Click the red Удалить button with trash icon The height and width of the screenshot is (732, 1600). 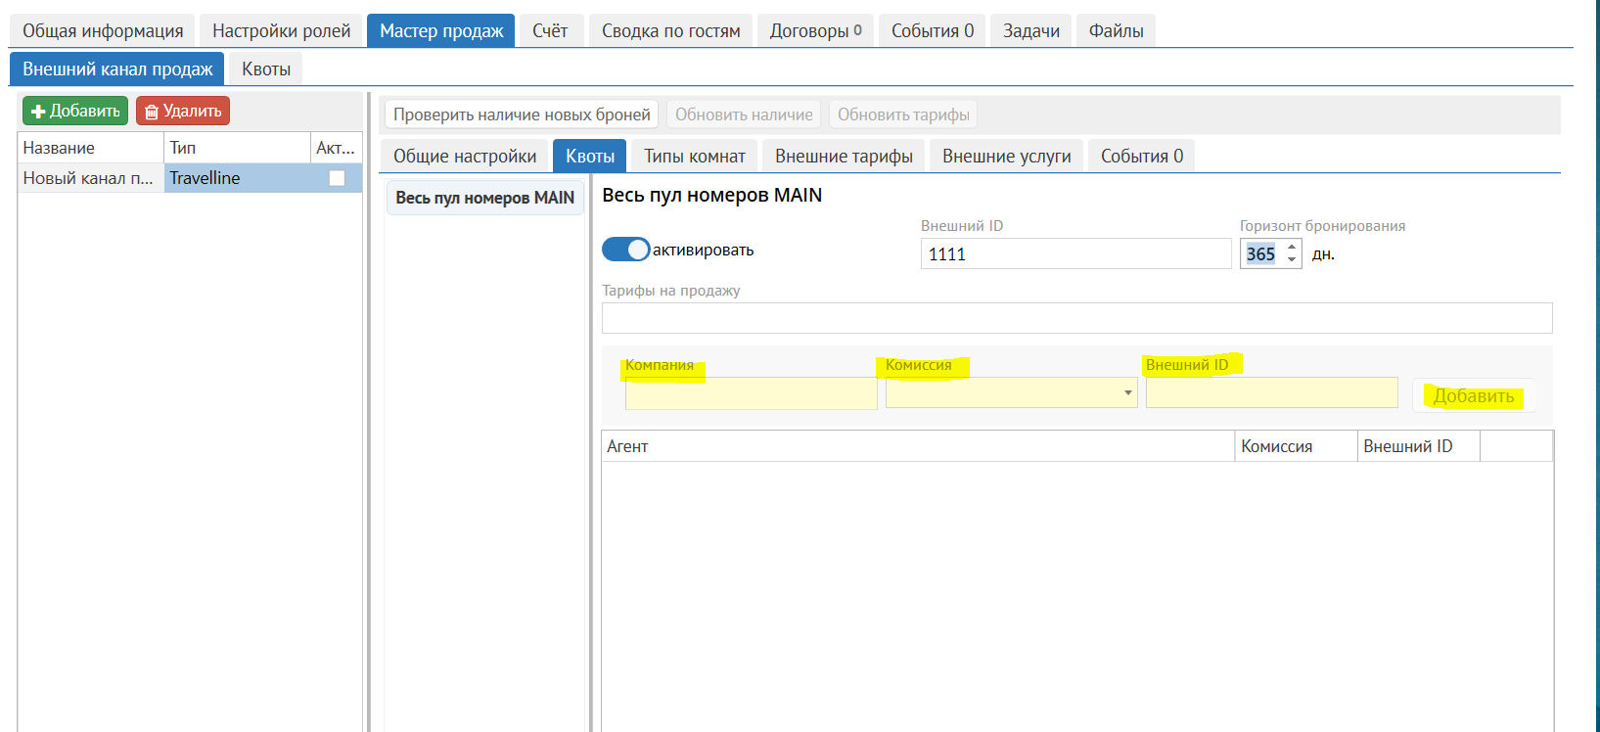tap(183, 112)
